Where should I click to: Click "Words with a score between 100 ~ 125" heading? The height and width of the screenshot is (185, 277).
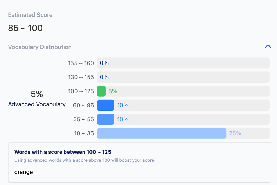(x=63, y=152)
